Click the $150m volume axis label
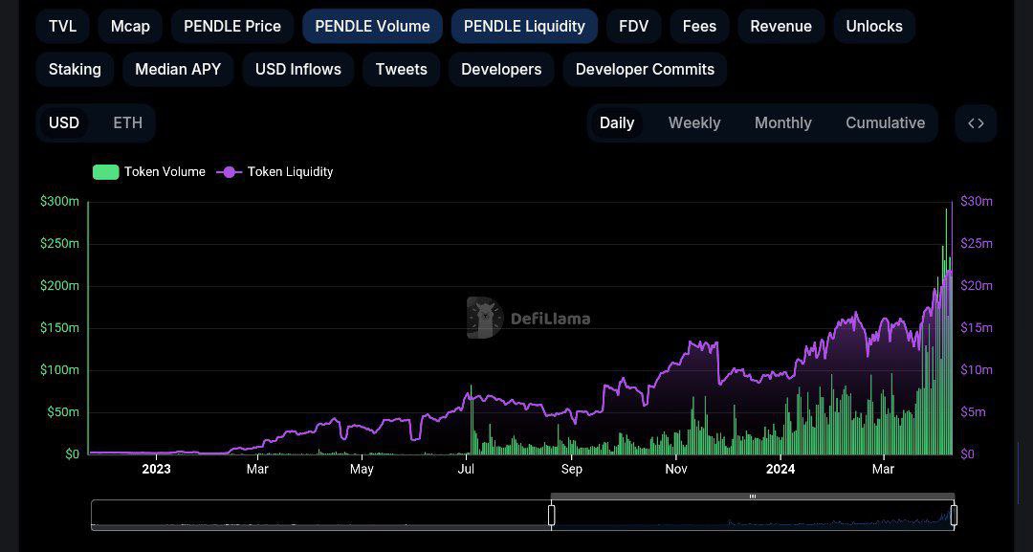Image resolution: width=1033 pixels, height=552 pixels. tap(60, 328)
